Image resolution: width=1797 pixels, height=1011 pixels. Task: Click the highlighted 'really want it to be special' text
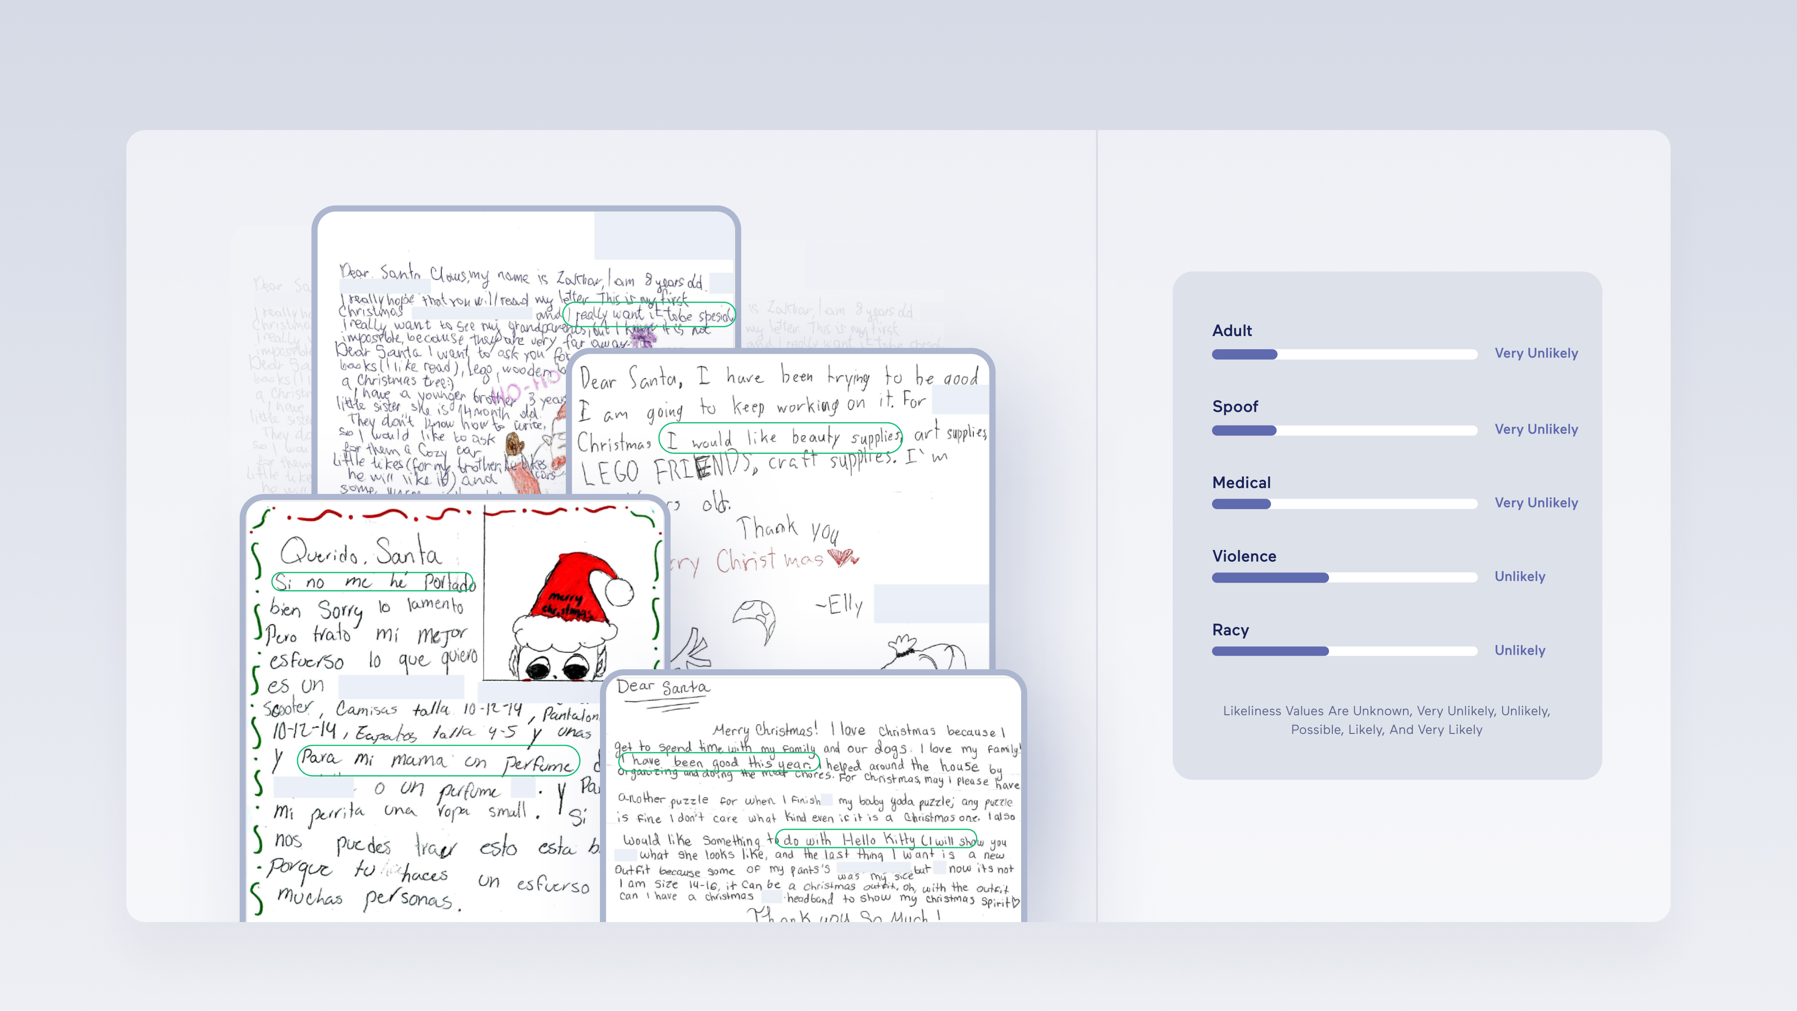tap(647, 315)
